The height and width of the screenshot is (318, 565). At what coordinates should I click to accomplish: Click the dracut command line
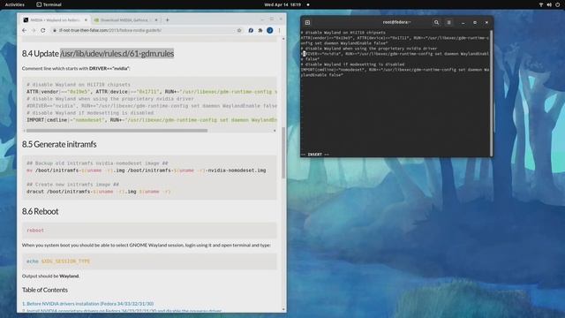[x=98, y=192]
